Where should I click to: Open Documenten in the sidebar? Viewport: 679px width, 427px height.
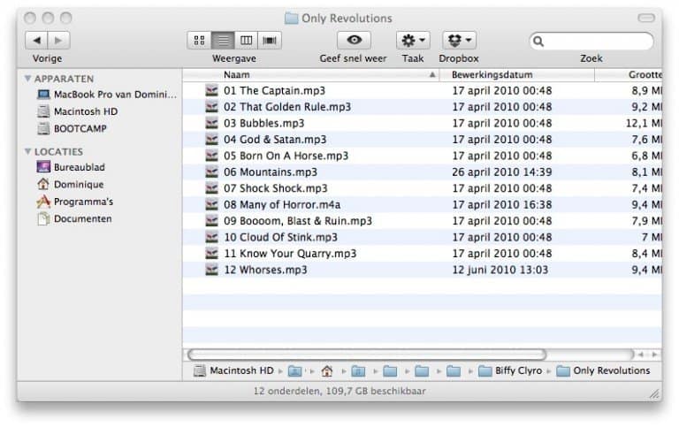click(74, 218)
